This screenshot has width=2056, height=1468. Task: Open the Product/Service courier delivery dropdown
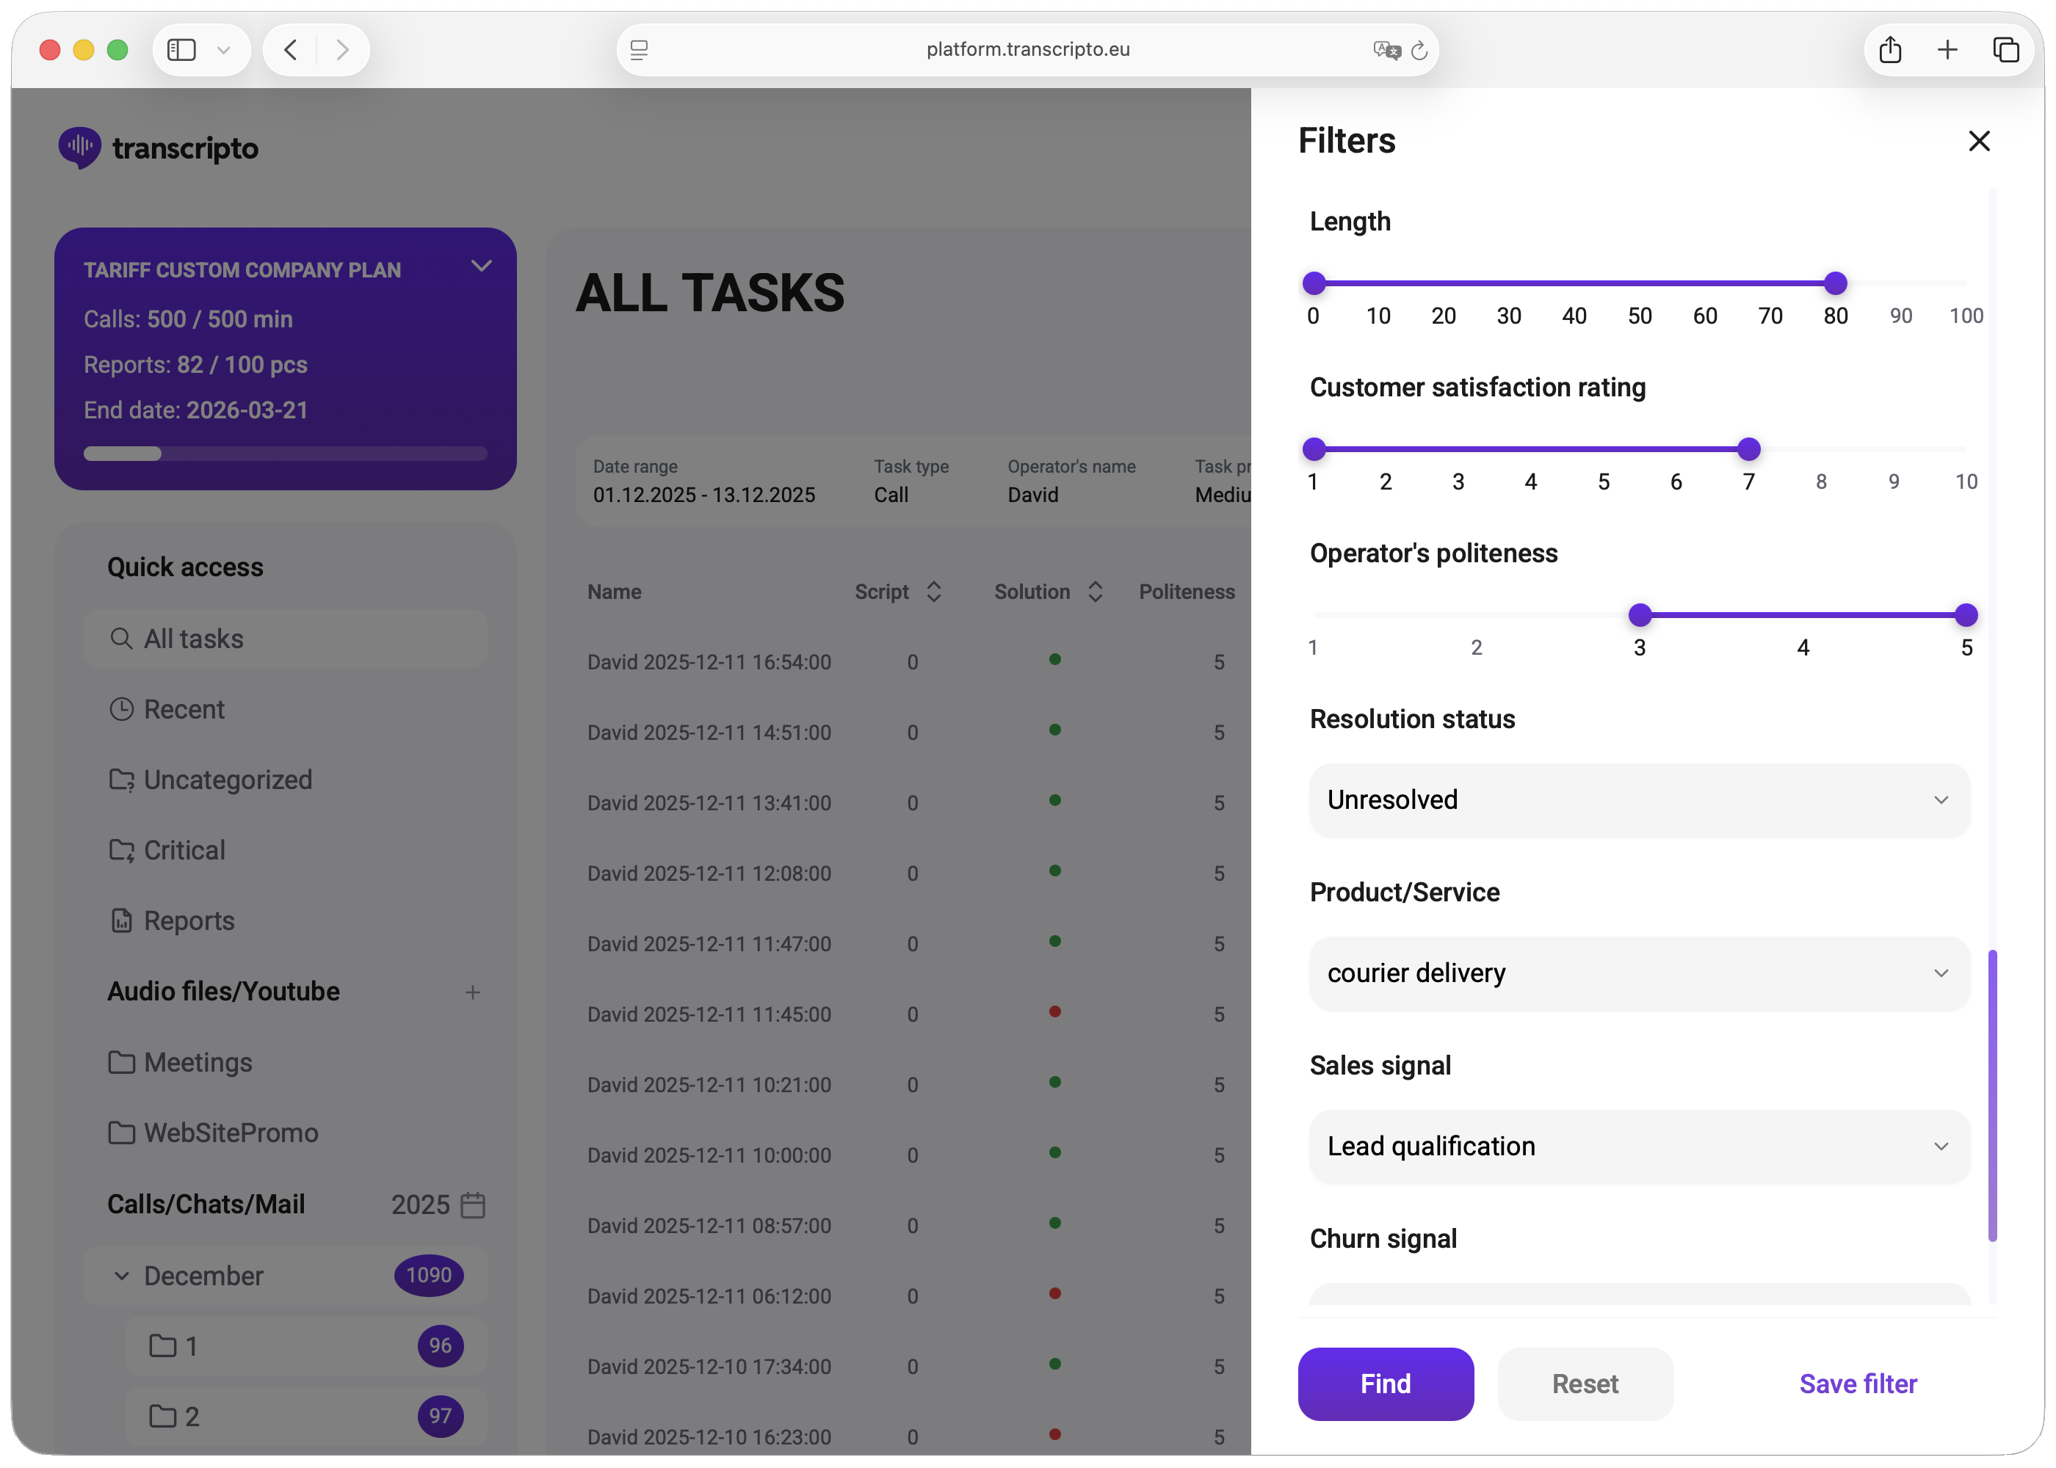coord(1638,973)
